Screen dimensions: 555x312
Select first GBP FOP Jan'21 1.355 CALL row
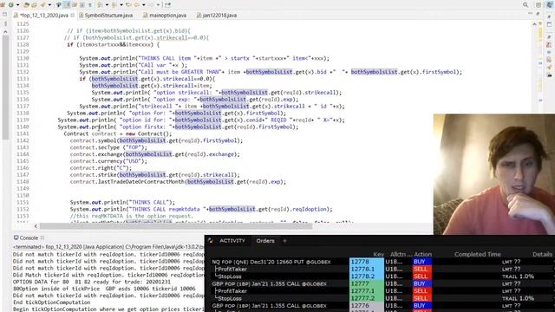(269, 283)
